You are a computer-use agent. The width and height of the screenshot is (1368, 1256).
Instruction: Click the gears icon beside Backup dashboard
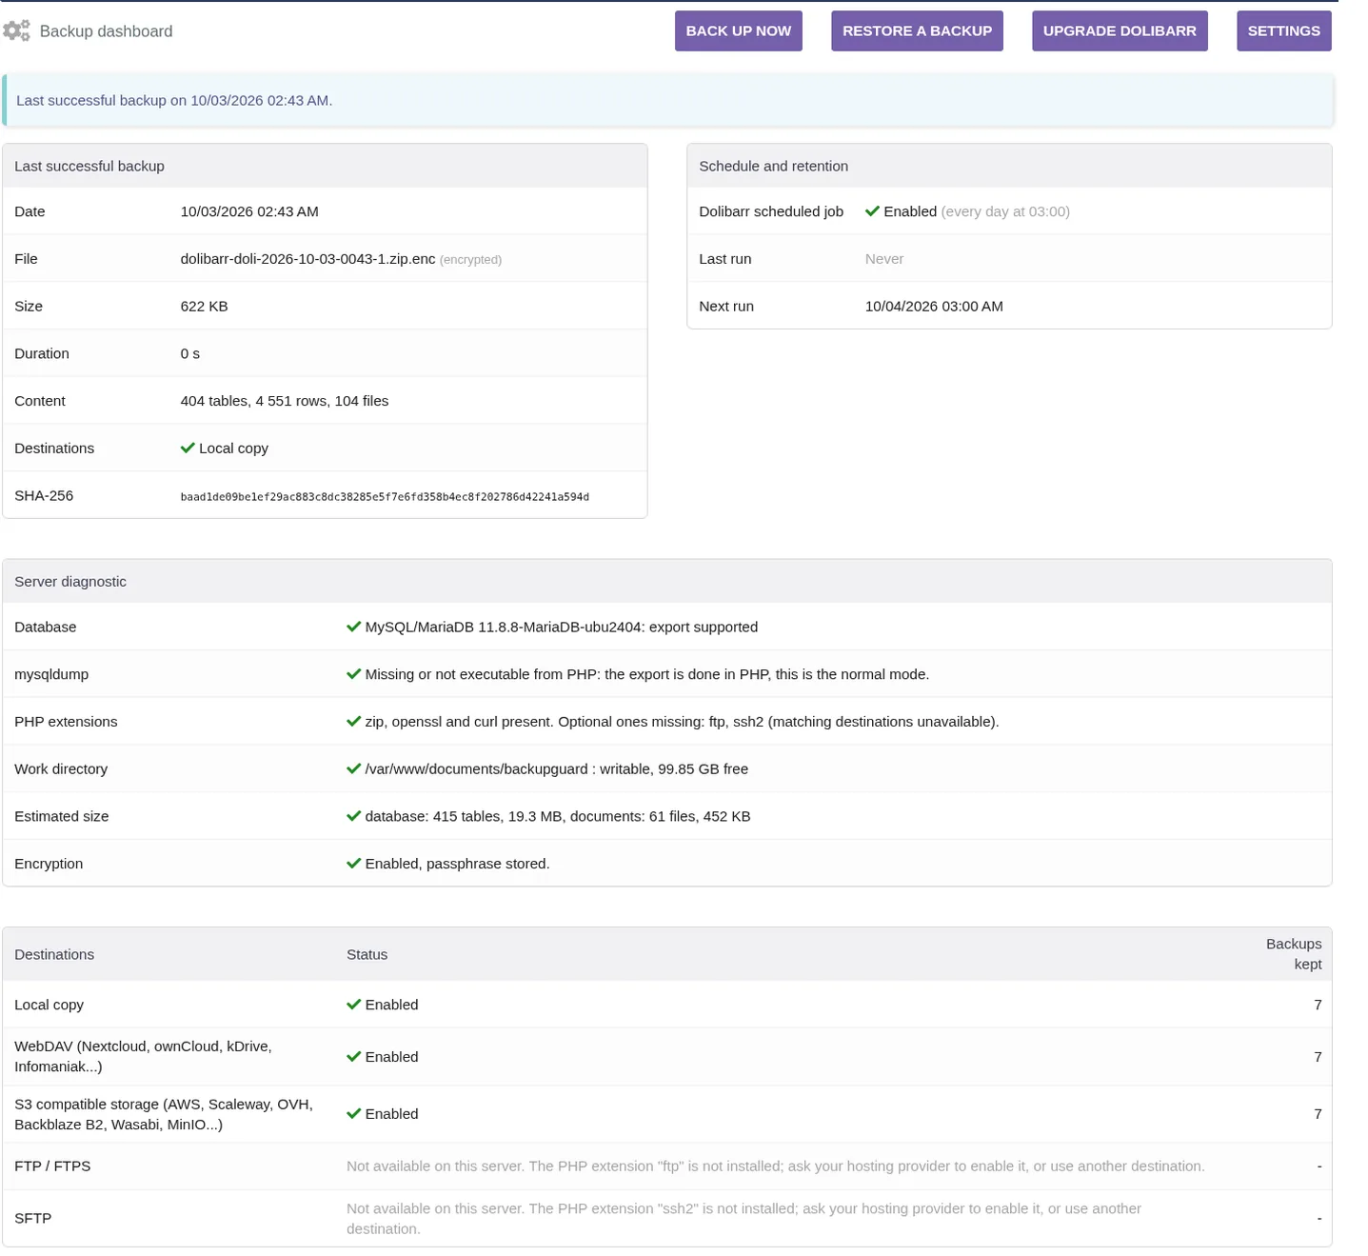(x=16, y=30)
